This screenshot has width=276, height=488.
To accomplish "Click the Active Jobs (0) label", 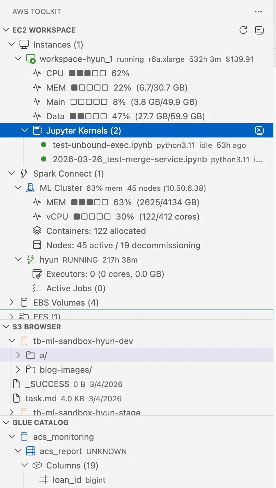I will point(76,288).
